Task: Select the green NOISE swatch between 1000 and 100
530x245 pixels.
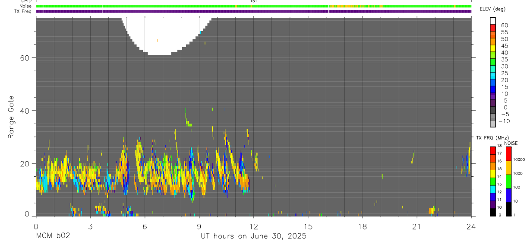Action: 508,181
